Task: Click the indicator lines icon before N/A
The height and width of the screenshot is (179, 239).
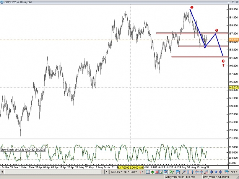Action: coord(227,172)
